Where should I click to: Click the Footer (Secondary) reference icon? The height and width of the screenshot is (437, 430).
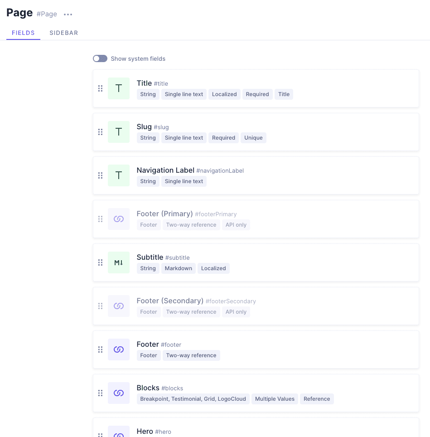click(x=119, y=306)
